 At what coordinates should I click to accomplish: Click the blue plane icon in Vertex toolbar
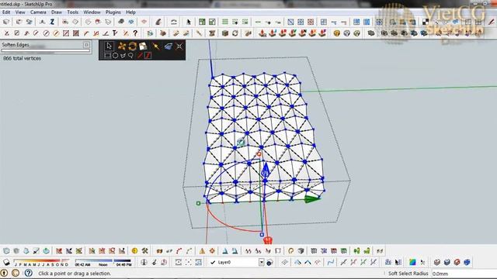(x=168, y=46)
